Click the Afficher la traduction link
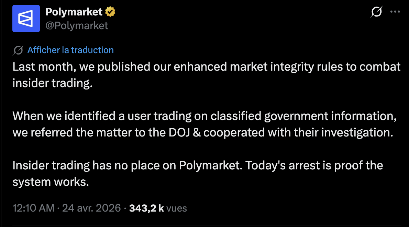This screenshot has width=409, height=227. (70, 50)
